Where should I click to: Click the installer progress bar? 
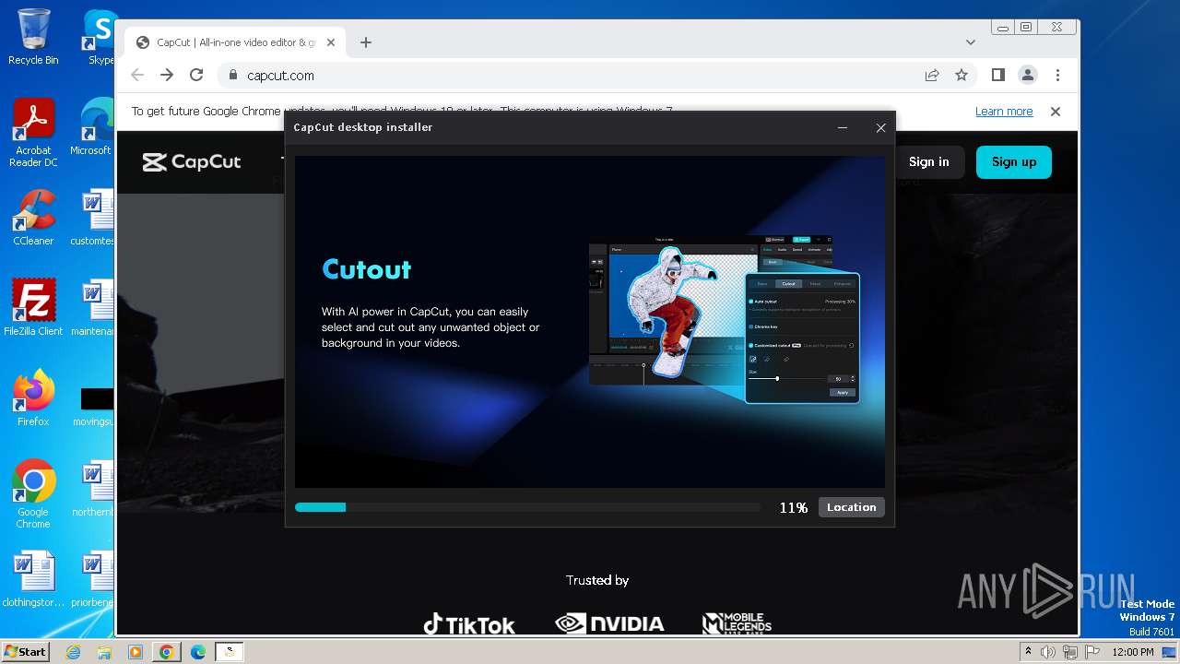point(527,507)
